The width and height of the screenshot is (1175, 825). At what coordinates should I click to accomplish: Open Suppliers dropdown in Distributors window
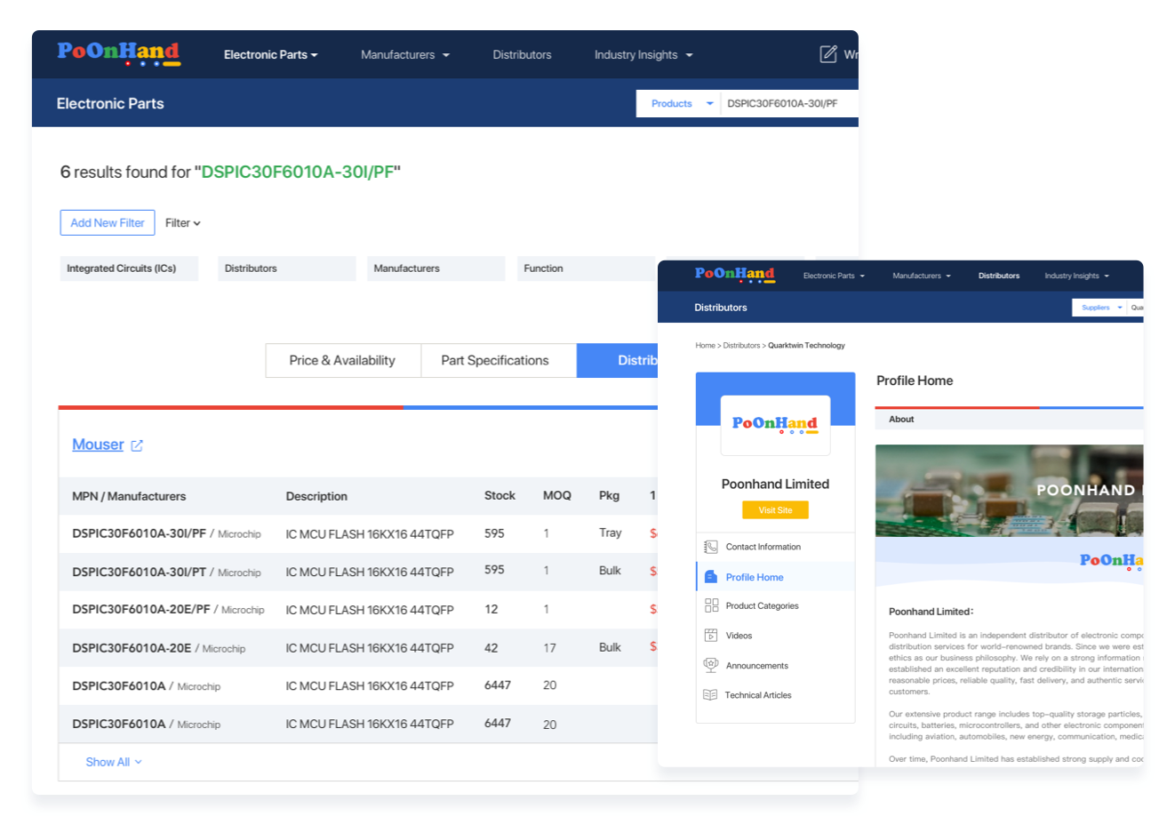[x=1101, y=308]
